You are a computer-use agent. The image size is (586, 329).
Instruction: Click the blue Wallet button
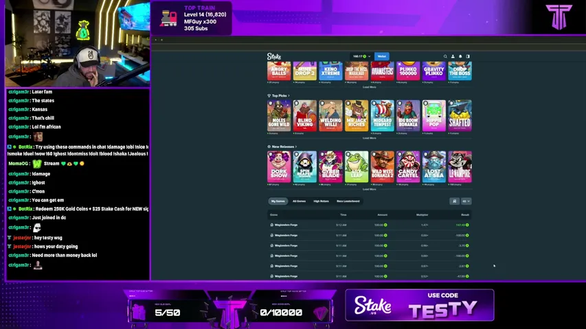point(381,56)
